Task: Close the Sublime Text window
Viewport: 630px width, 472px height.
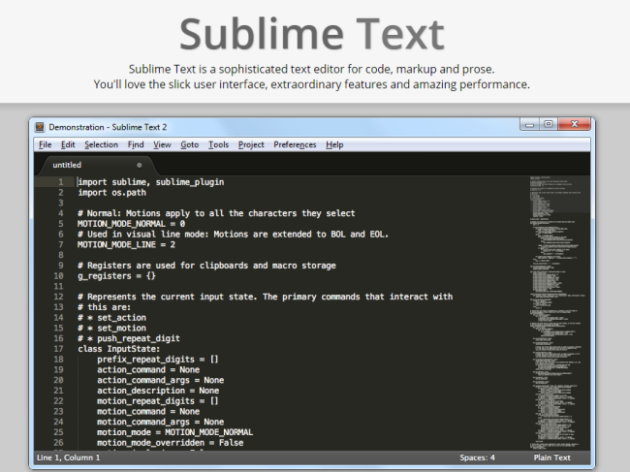Action: point(575,124)
